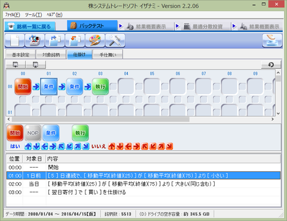Click the arrow connector between the two 条件 blocks

[x=62, y=87]
